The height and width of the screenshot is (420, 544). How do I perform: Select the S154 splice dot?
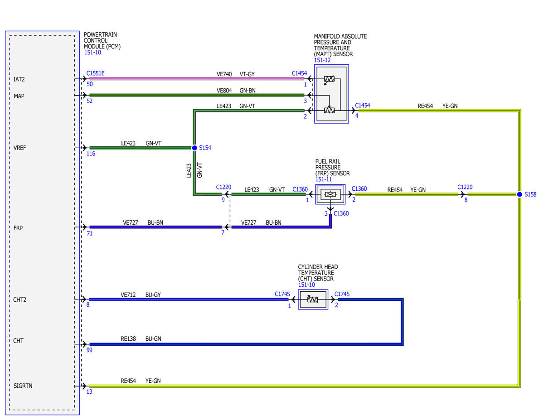(x=194, y=148)
